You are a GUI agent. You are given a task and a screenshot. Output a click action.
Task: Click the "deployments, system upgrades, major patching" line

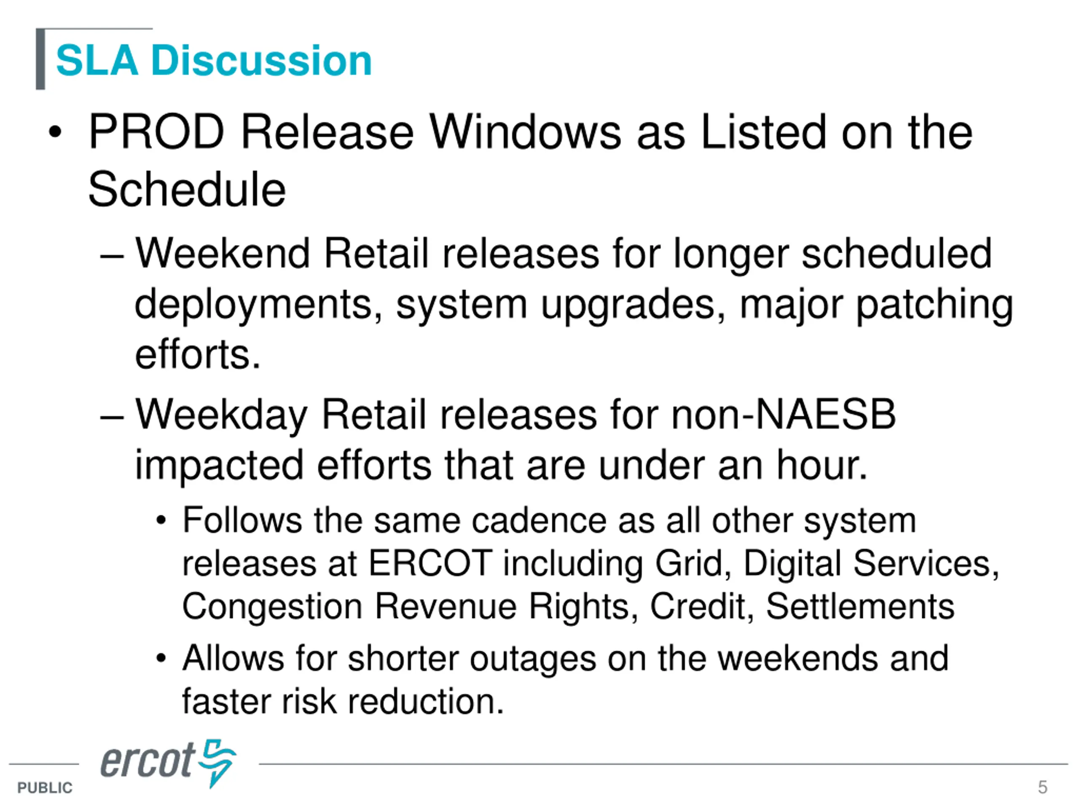point(574,304)
